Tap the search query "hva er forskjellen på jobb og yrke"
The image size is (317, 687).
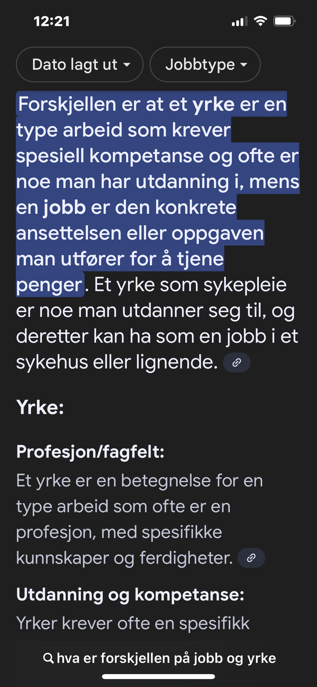point(166,658)
